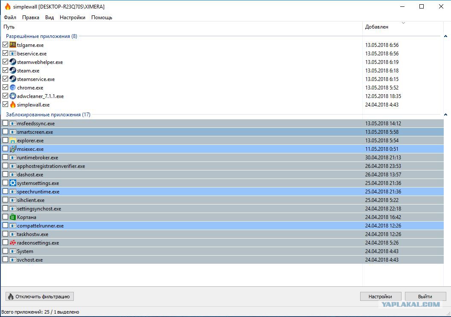Click the steamwebhelper.exe Steam icon
This screenshot has height=317, width=451.
pos(13,62)
